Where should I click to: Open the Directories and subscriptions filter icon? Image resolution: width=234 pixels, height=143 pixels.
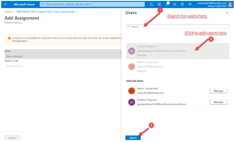(159, 4)
